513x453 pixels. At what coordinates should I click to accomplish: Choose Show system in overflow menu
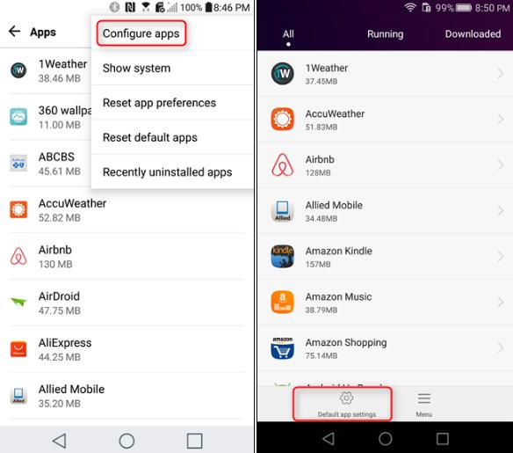pos(136,68)
